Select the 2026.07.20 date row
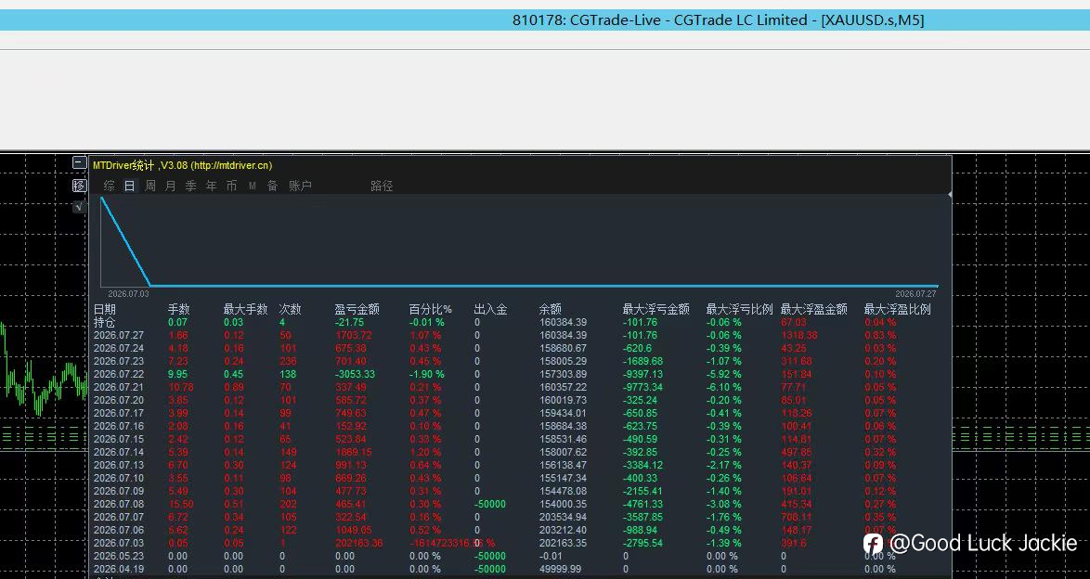The image size is (1090, 579). [x=119, y=400]
